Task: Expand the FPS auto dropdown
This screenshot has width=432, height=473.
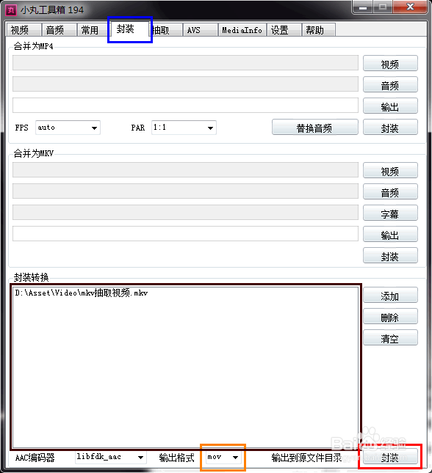Action: tap(68, 128)
